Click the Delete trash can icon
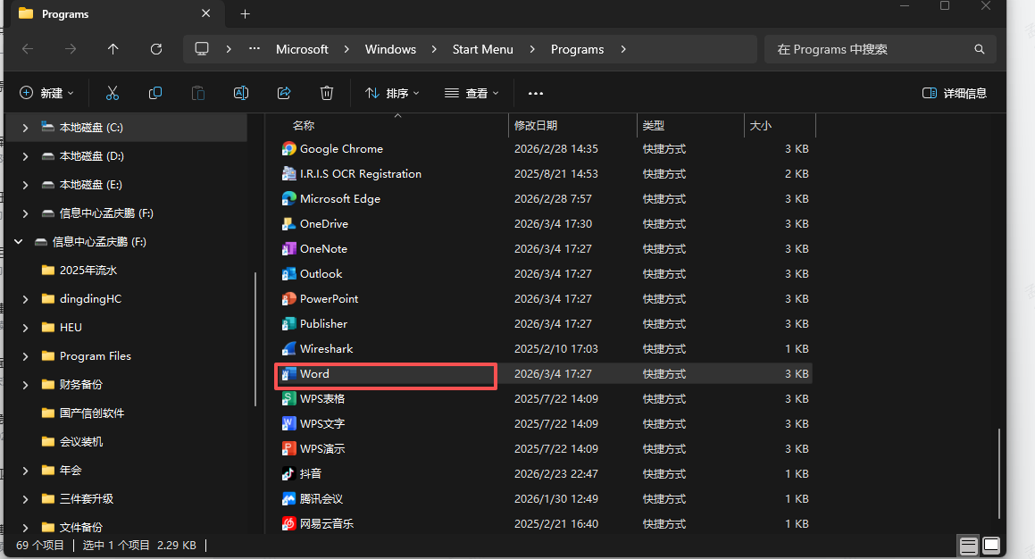This screenshot has height=559, width=1035. tap(327, 93)
